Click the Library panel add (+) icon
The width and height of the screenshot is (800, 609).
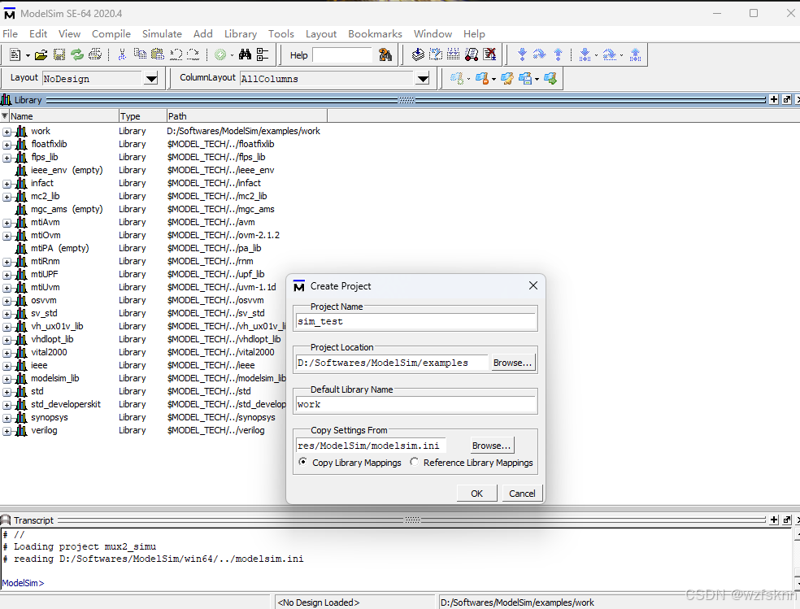click(774, 99)
